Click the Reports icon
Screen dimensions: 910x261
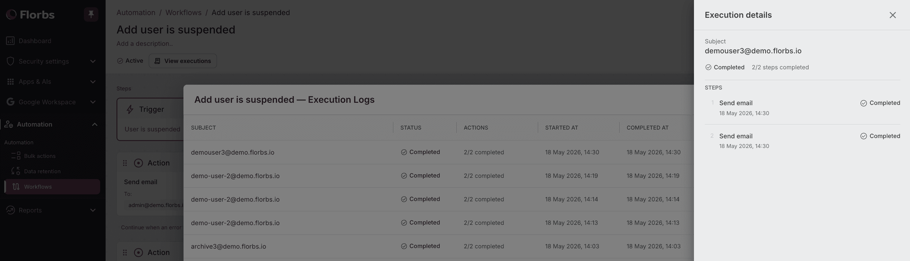(10, 210)
